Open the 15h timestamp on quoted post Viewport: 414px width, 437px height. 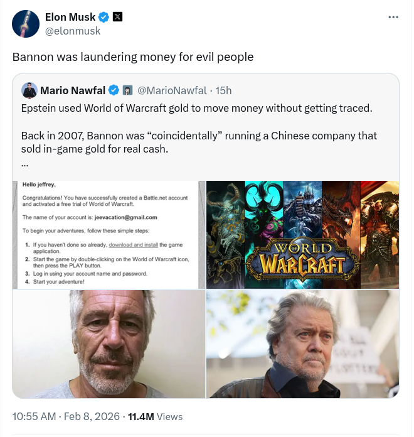click(x=223, y=90)
